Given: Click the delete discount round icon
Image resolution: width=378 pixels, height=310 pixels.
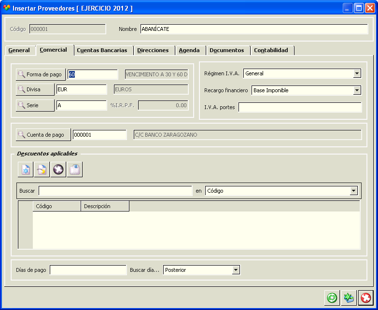Looking at the screenshot, I should 58,169.
